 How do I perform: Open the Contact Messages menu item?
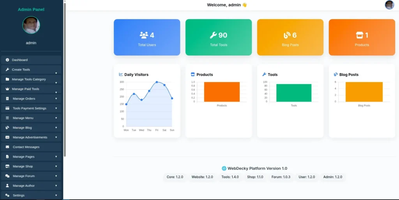(x=31, y=147)
